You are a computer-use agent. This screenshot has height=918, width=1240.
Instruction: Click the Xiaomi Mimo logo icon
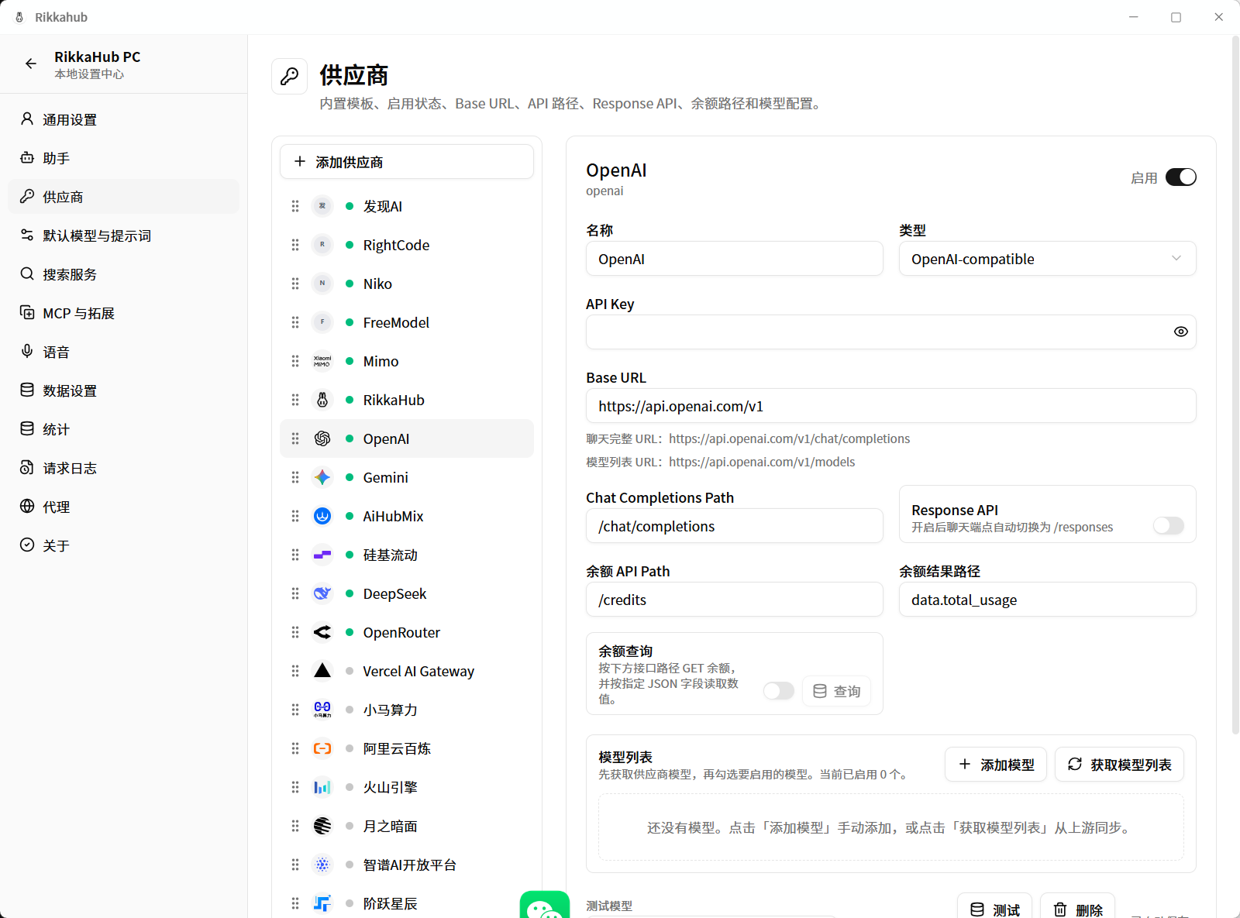pos(322,361)
